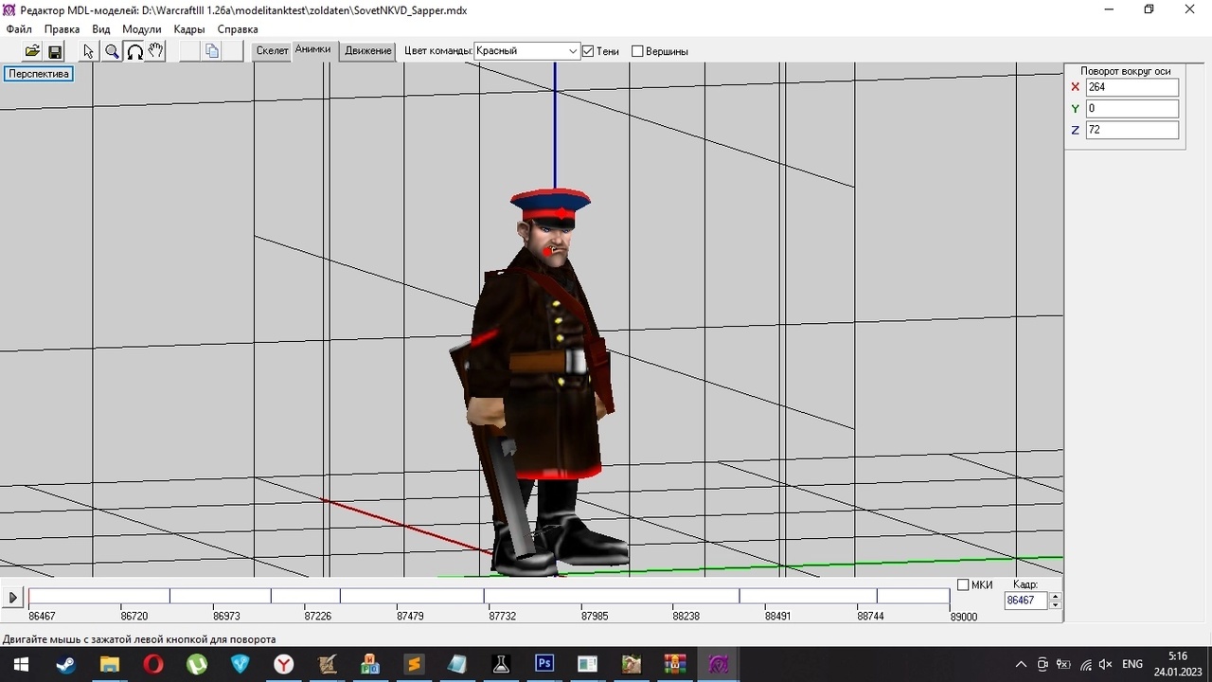This screenshot has width=1212, height=682.
Task: Choose the rotate view tool
Action: [134, 51]
